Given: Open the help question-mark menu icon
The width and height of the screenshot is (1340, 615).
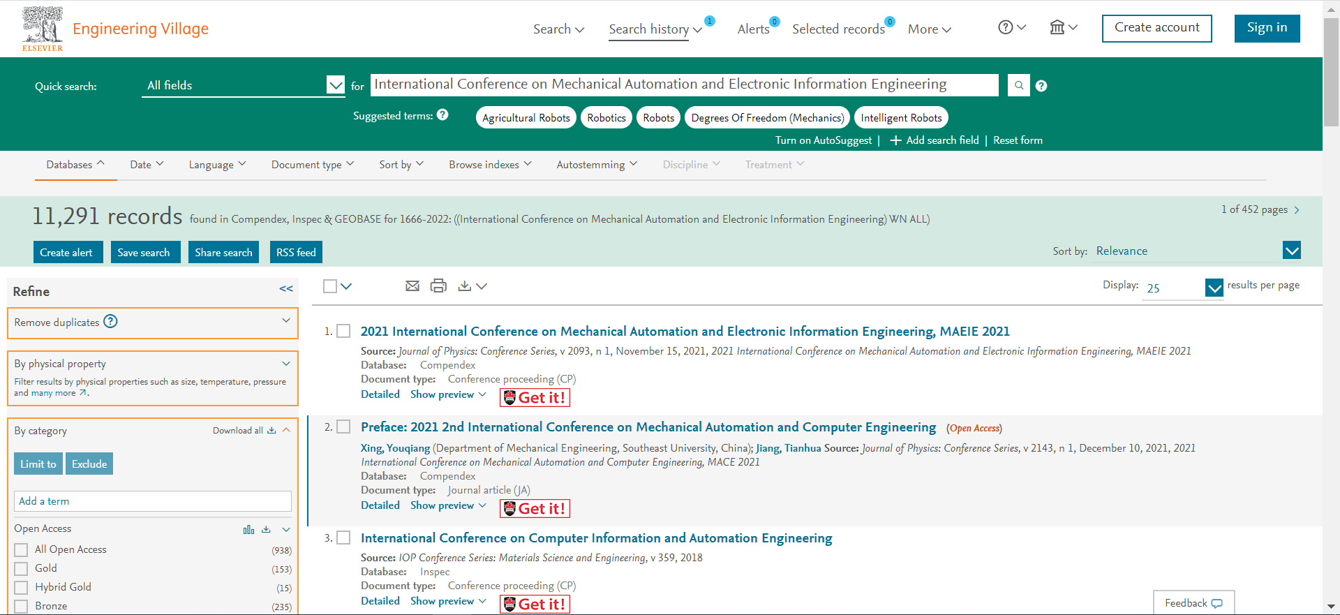Looking at the screenshot, I should click(1005, 27).
